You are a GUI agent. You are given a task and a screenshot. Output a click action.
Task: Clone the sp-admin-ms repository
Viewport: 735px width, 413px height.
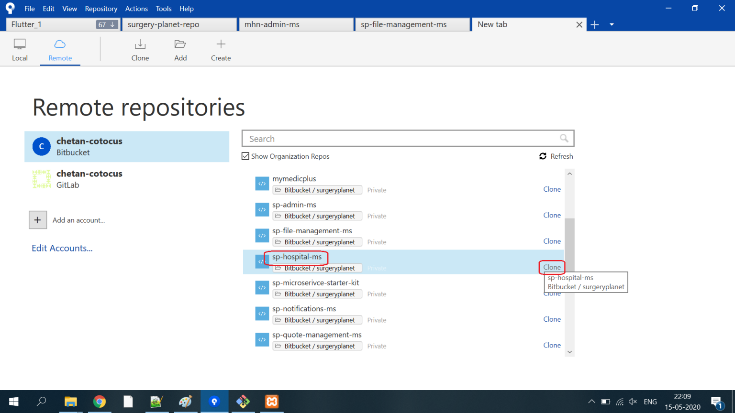click(x=552, y=215)
